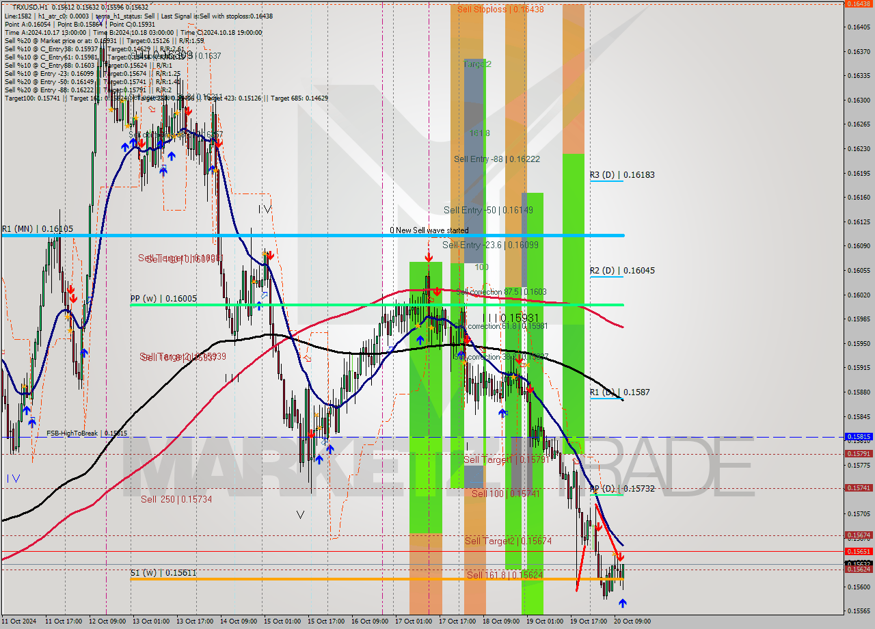
Task: Click the red 0.15651 price axis tag
Action: click(x=859, y=551)
